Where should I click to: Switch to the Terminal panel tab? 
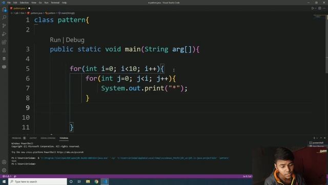pyautogui.click(x=64, y=138)
